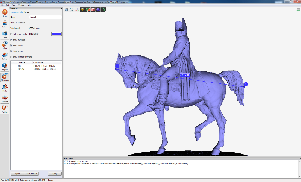The height and width of the screenshot is (182, 301).
Task: Click the Total length value
Action: 34,28
